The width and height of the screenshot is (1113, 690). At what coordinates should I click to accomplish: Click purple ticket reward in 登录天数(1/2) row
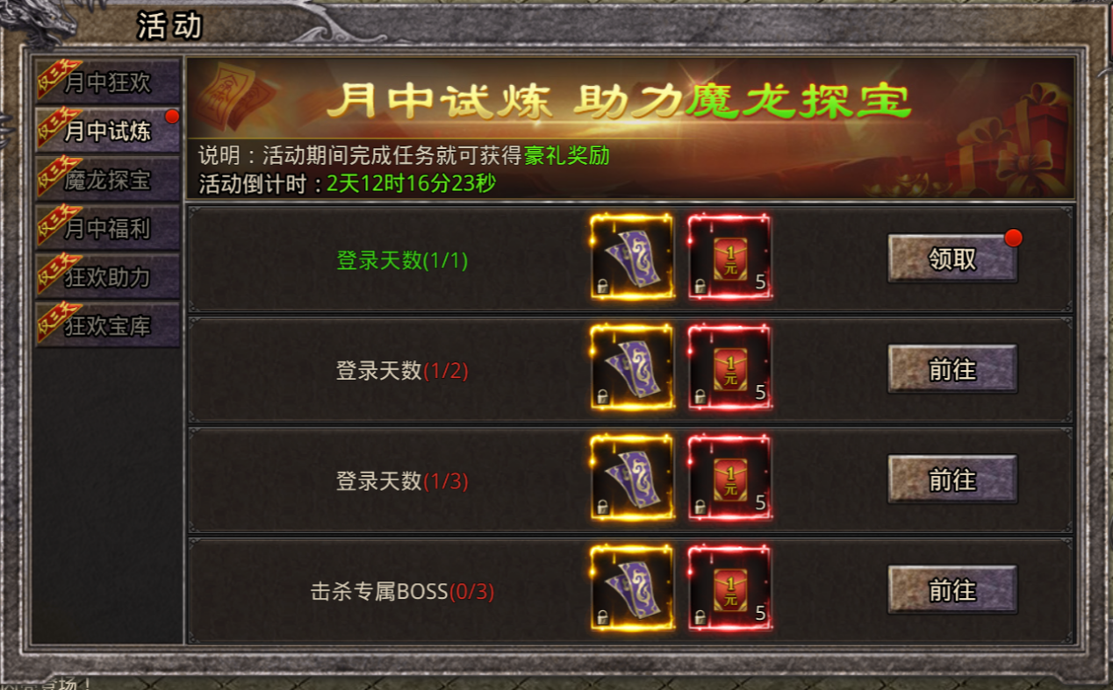(x=632, y=368)
